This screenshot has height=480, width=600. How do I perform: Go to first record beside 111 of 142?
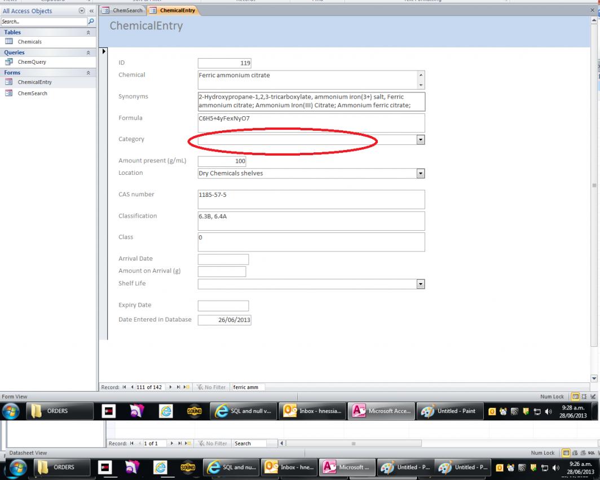click(125, 387)
